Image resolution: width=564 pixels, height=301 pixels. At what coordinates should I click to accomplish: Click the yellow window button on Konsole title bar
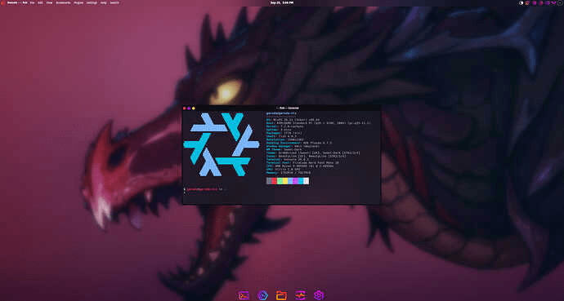[x=193, y=108]
